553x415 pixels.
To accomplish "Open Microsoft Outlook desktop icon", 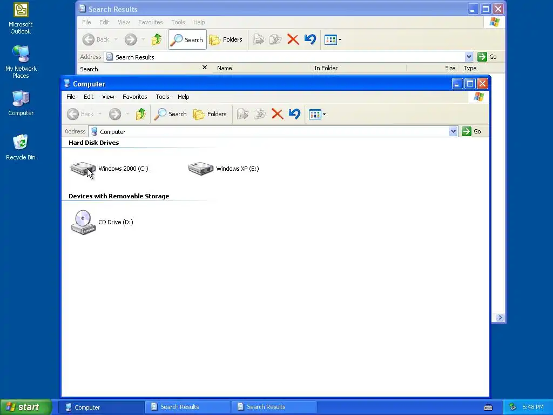I will 21,19.
